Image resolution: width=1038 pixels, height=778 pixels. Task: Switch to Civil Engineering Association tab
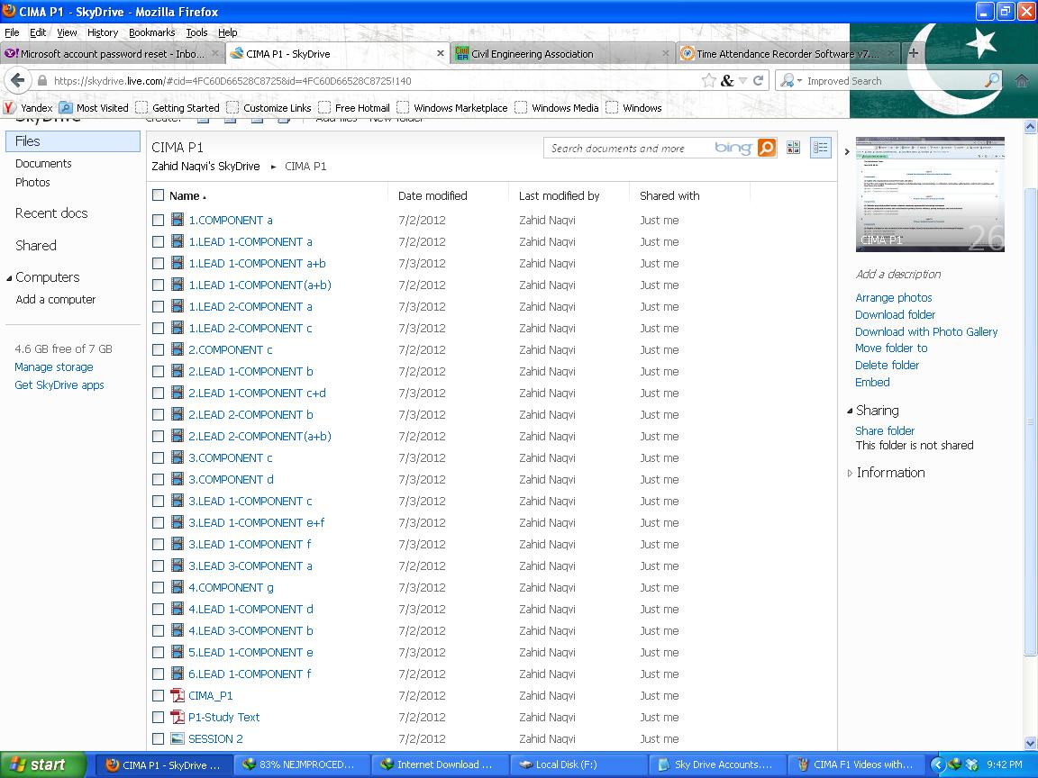pyautogui.click(x=563, y=54)
